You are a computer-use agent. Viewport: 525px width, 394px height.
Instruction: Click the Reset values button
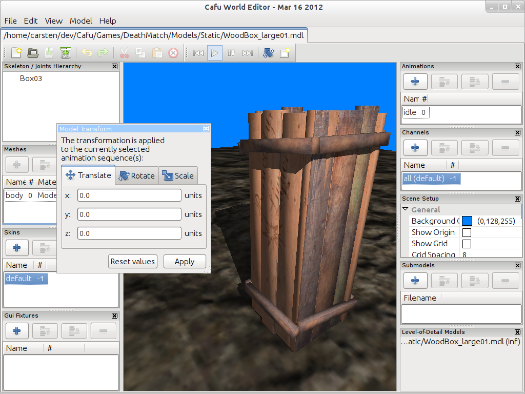pos(133,262)
